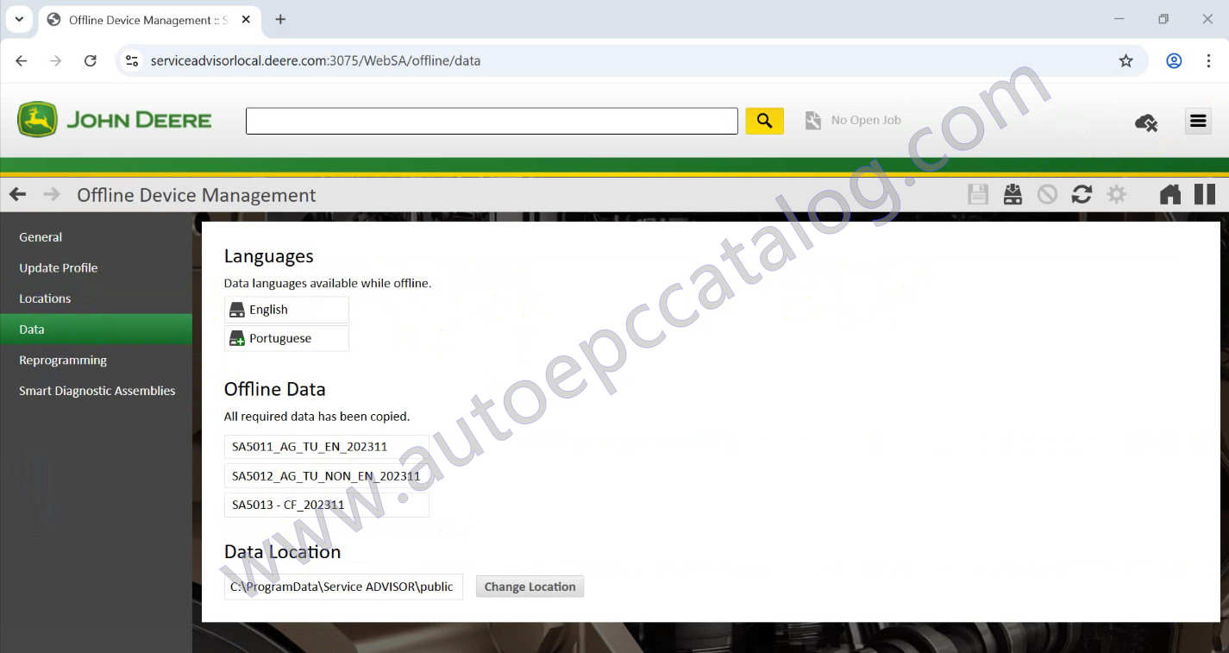Click the pause icon in the toolbar
Image resolution: width=1229 pixels, height=653 pixels.
tap(1204, 194)
